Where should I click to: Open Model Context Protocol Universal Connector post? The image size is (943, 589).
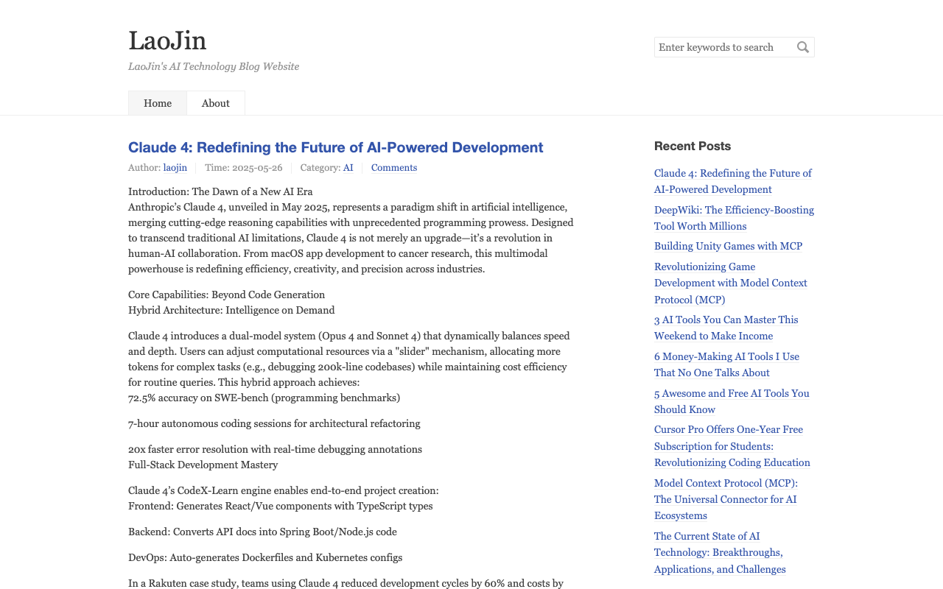725,499
